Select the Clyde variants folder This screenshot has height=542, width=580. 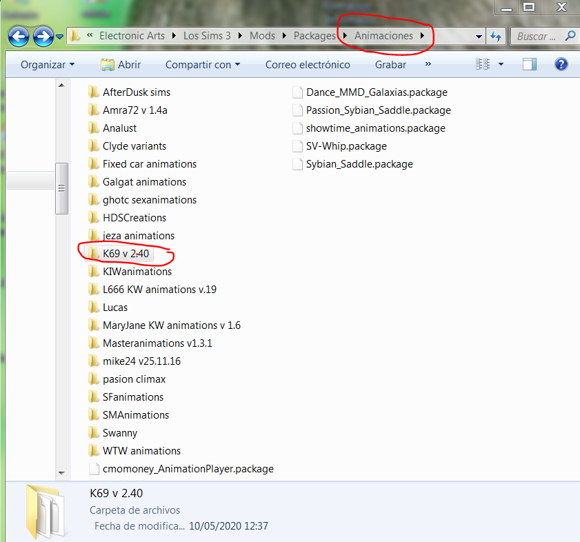[x=128, y=146]
